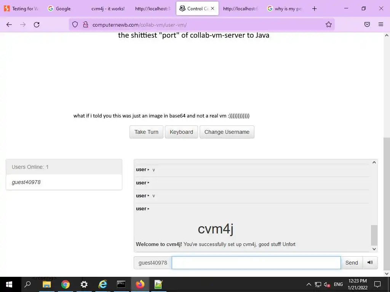390x292 pixels.
Task: Open Settings gear from the taskbar
Action: 84,284
